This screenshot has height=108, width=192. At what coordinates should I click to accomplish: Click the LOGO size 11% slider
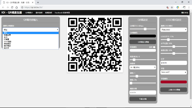174,40
